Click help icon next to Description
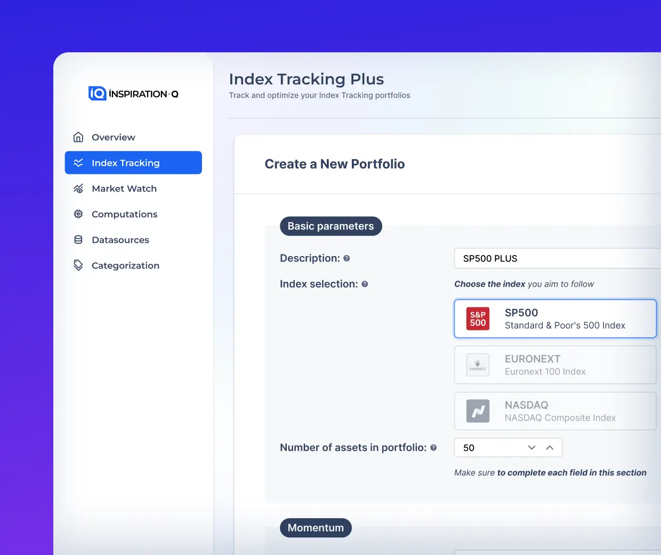The width and height of the screenshot is (661, 555). pos(346,258)
